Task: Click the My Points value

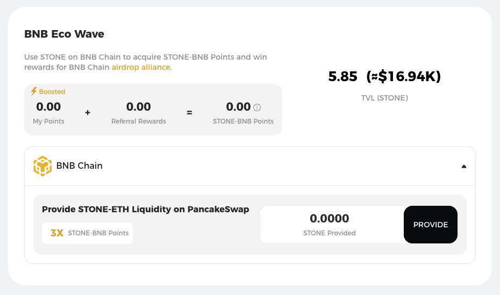Action: pyautogui.click(x=48, y=107)
